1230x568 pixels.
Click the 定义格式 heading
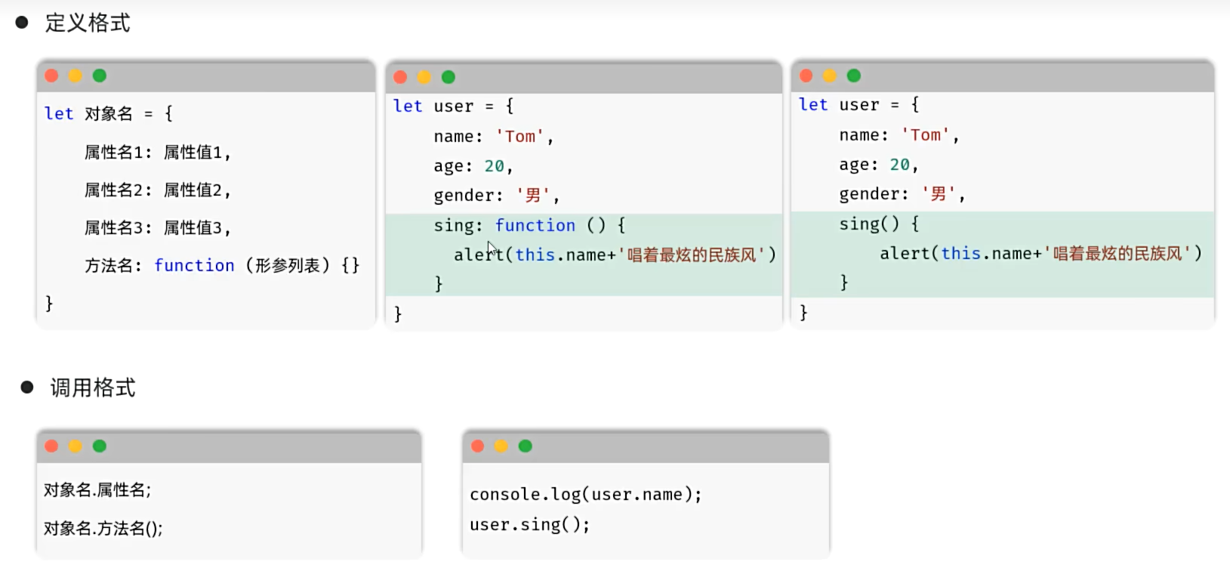(87, 23)
